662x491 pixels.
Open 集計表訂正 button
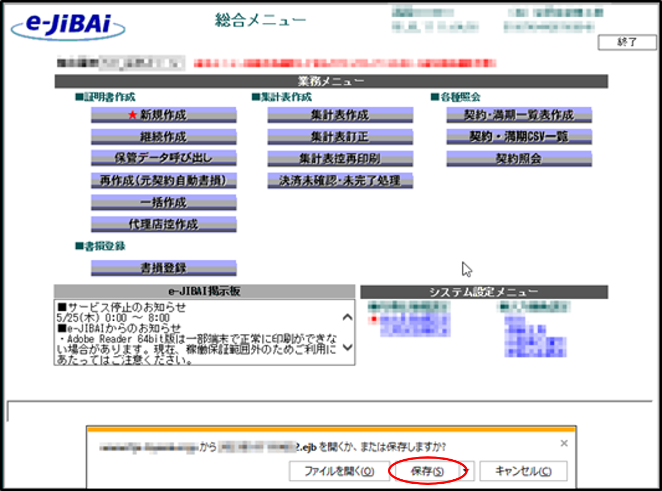click(x=340, y=137)
